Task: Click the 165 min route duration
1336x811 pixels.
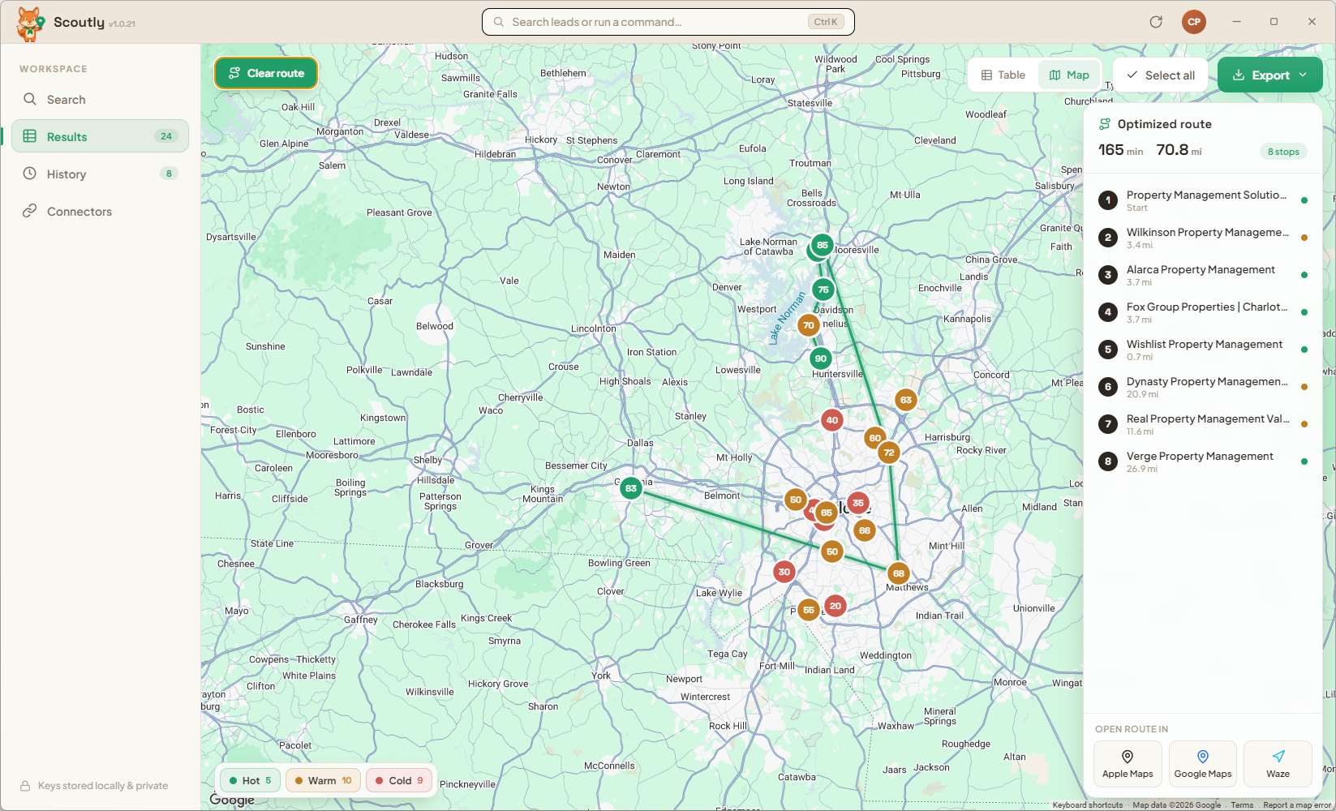Action: click(1120, 150)
